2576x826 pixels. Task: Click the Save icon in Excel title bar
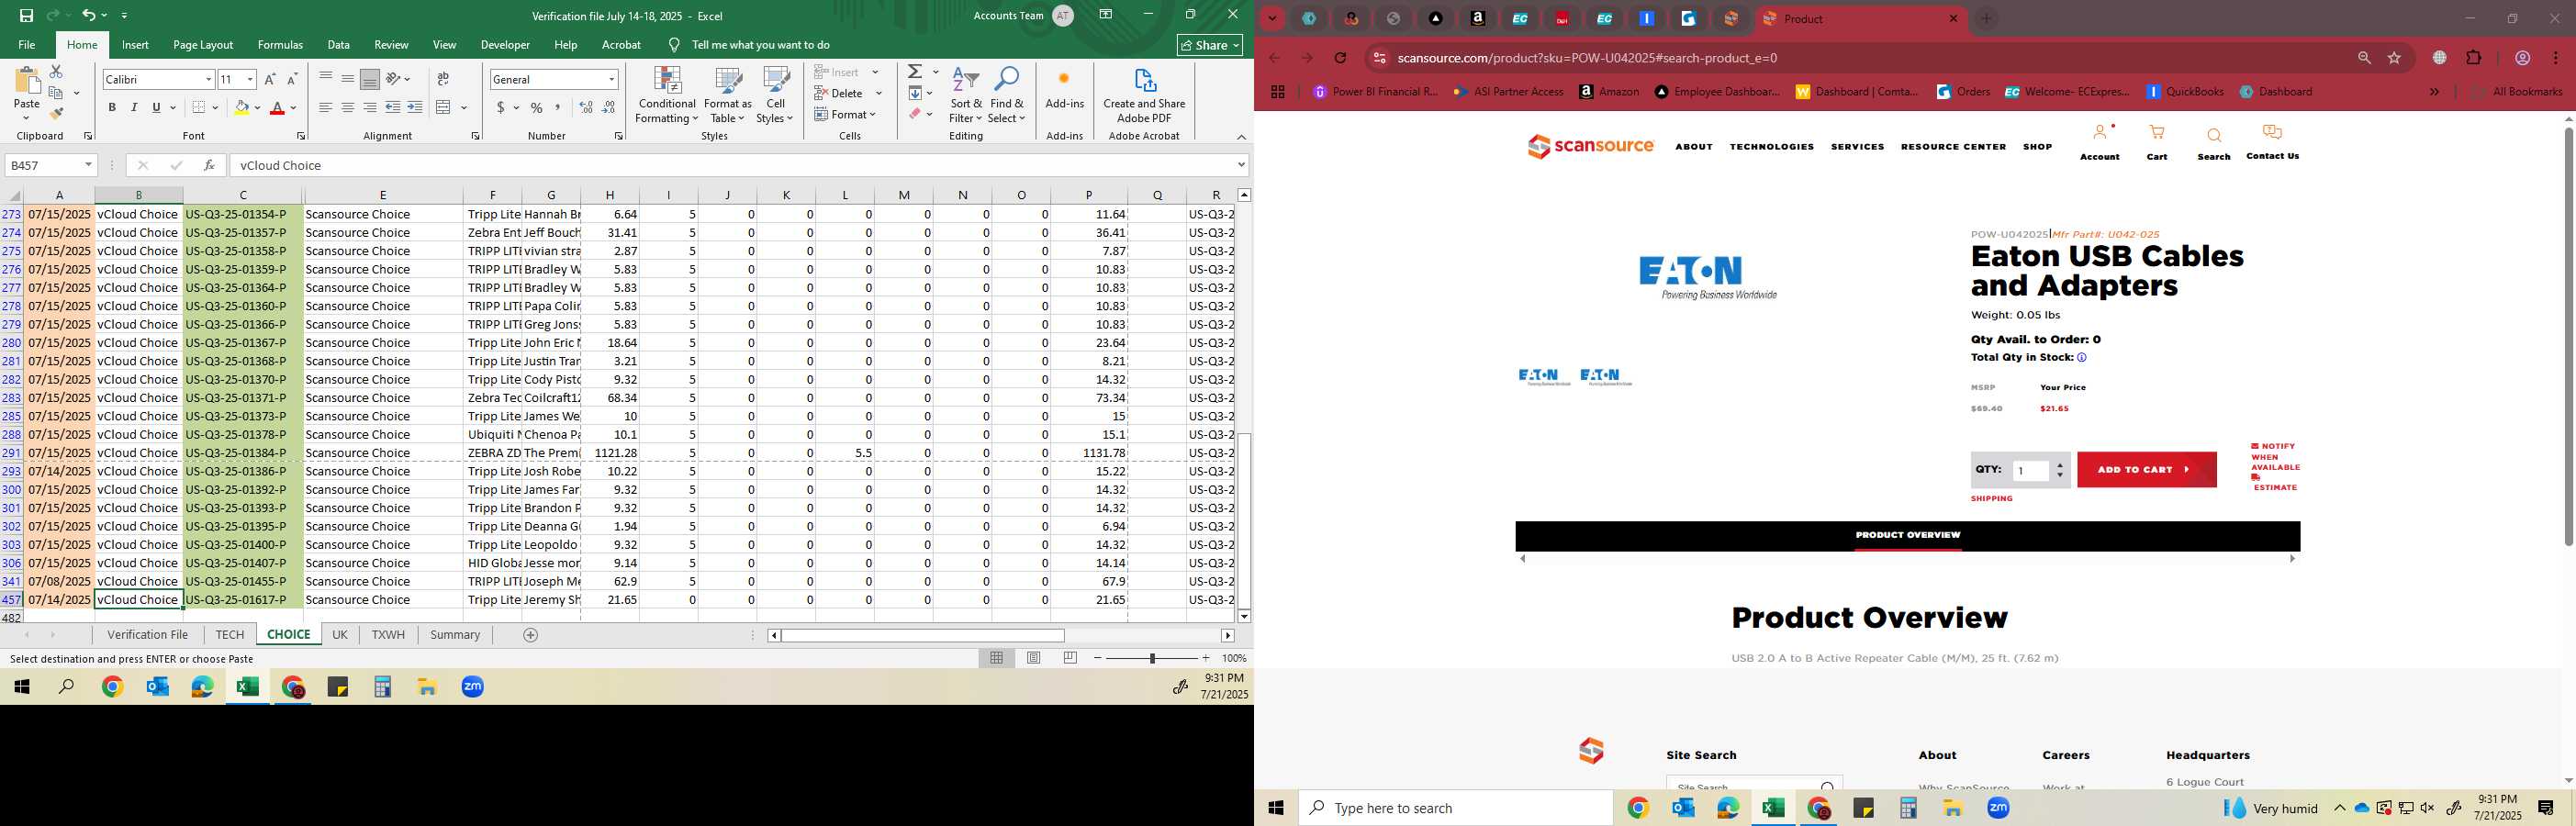[27, 15]
